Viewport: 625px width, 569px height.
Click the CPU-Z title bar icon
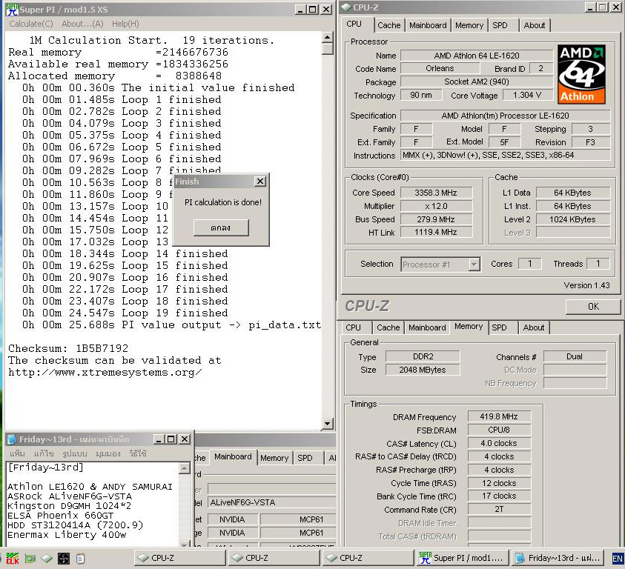[346, 7]
